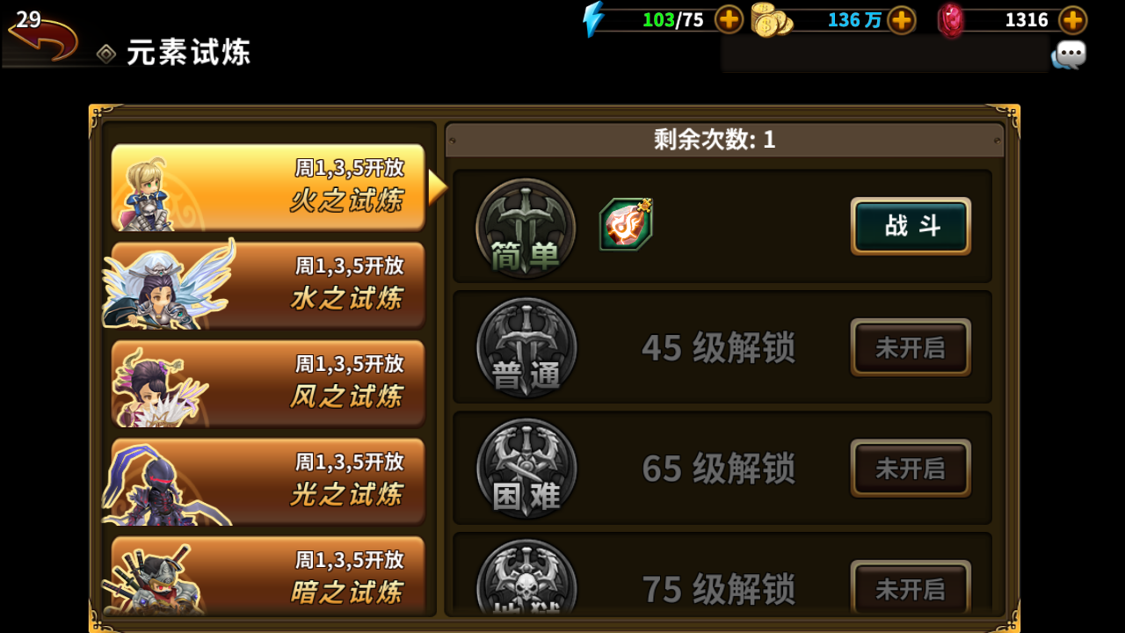Add energy with lightning plus button
The height and width of the screenshot is (633, 1125).
tap(729, 19)
